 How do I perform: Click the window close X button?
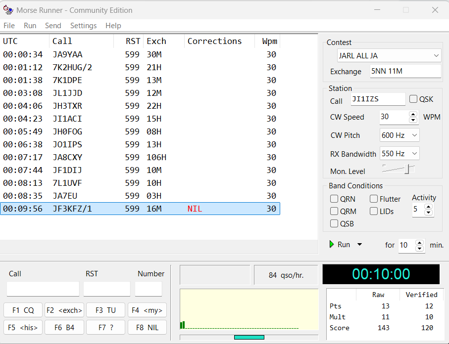click(435, 10)
